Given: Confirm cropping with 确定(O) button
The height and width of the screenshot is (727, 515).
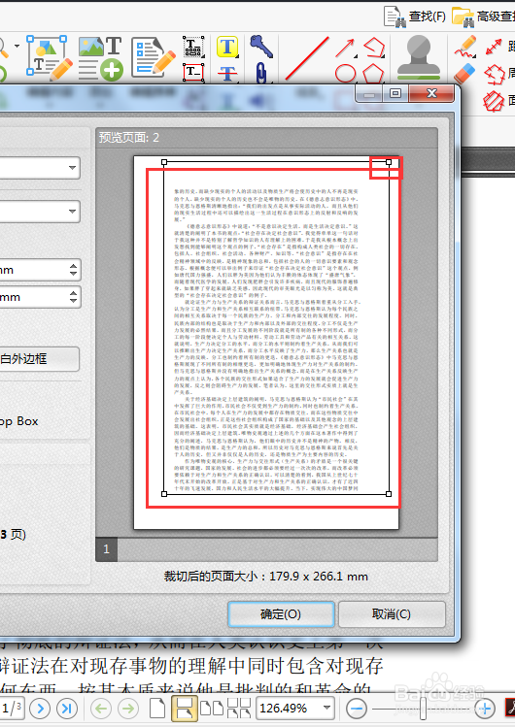Looking at the screenshot, I should [x=281, y=614].
